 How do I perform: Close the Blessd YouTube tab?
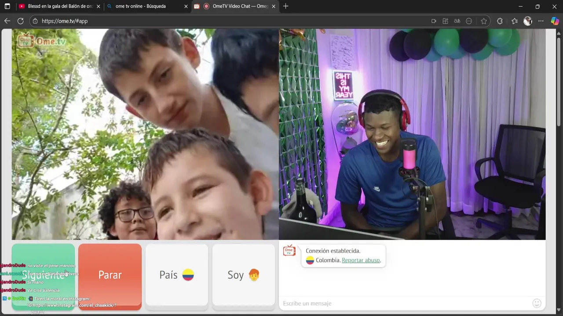pyautogui.click(x=98, y=7)
